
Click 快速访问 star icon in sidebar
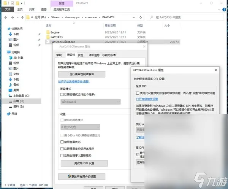[x=9, y=29]
